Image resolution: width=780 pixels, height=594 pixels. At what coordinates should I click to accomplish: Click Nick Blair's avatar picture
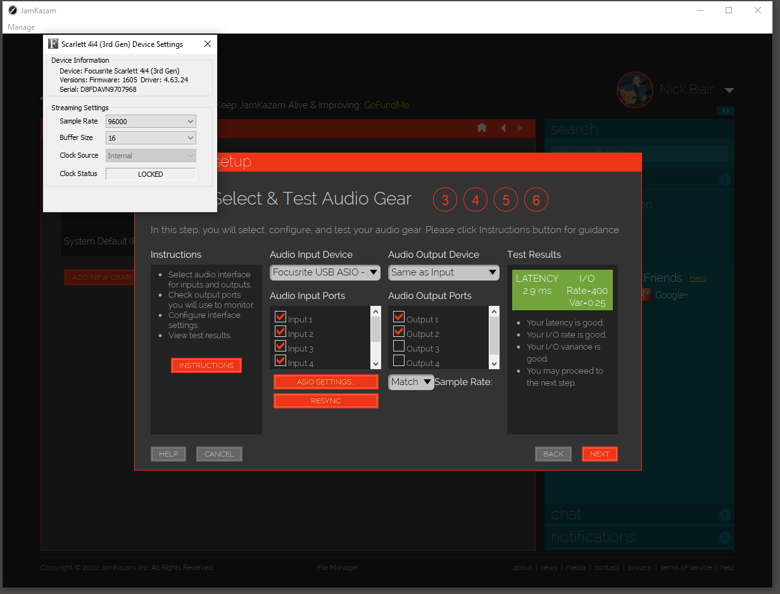[x=635, y=89]
